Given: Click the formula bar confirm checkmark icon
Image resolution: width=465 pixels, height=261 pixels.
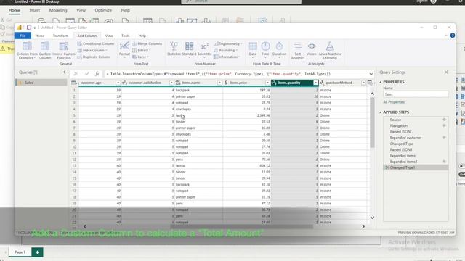Looking at the screenshot, I should click(x=86, y=74).
